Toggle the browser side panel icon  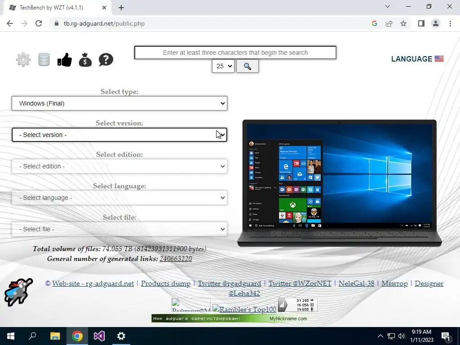click(421, 23)
